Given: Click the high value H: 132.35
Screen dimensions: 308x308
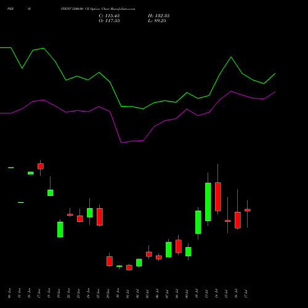Looking at the screenshot, I should pos(158,16).
